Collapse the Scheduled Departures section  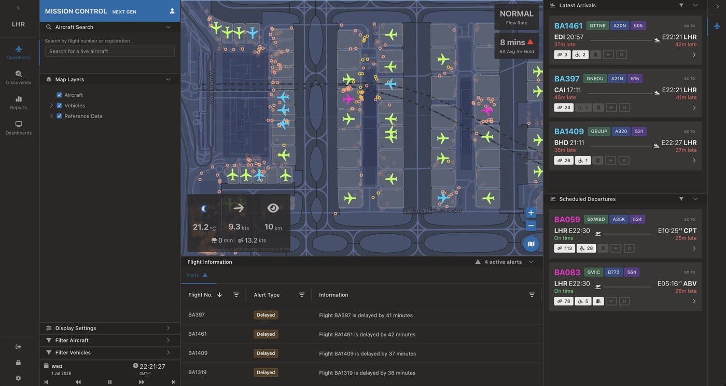695,199
